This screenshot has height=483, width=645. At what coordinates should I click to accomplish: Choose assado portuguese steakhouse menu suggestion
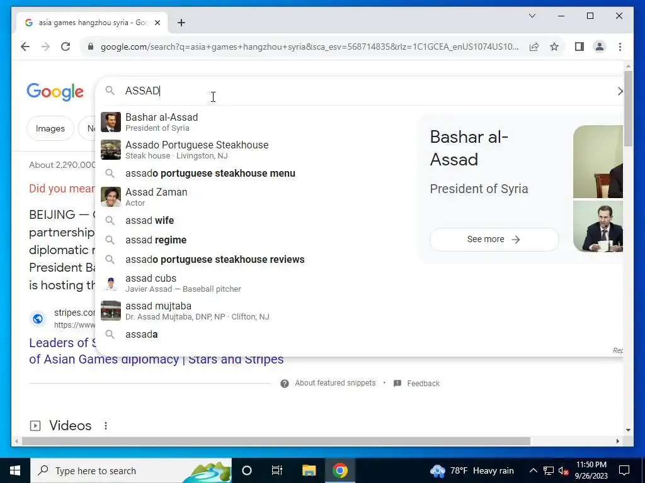(x=255, y=174)
